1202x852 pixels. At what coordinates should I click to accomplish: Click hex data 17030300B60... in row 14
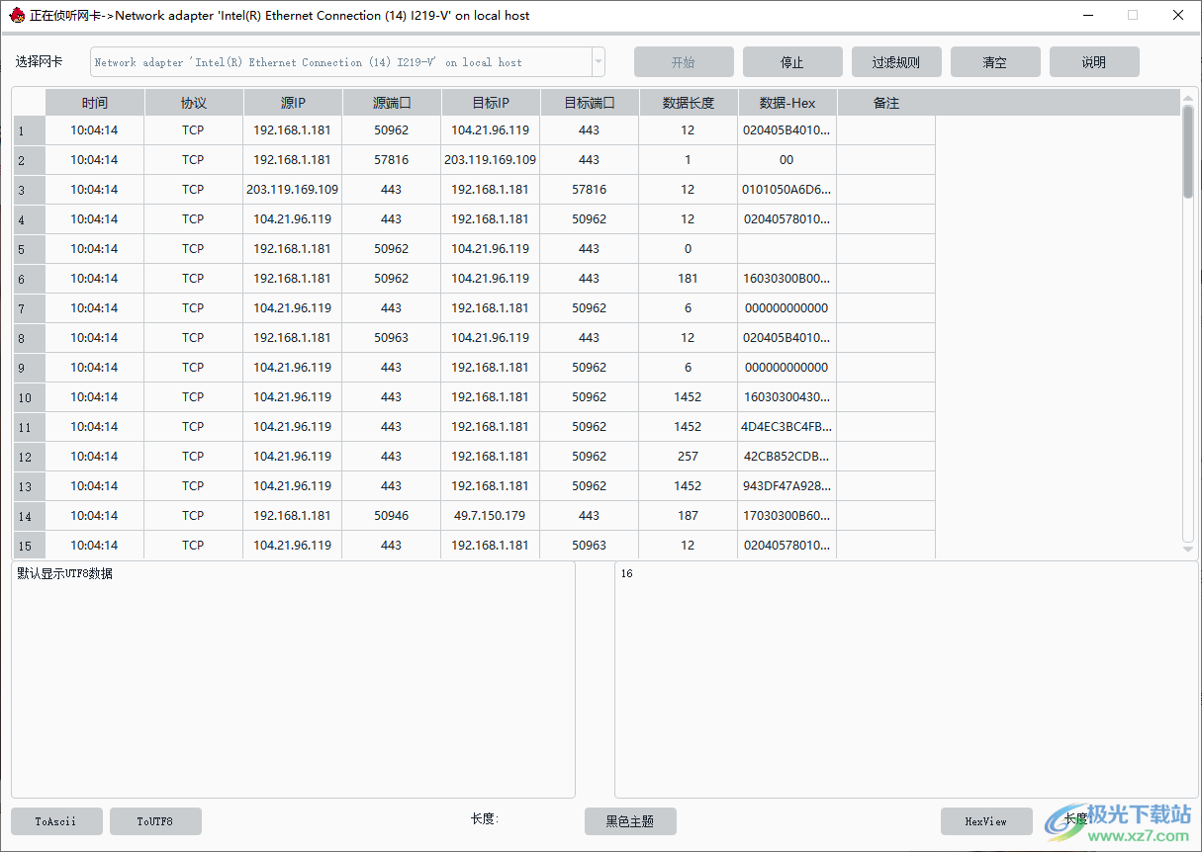pos(787,516)
